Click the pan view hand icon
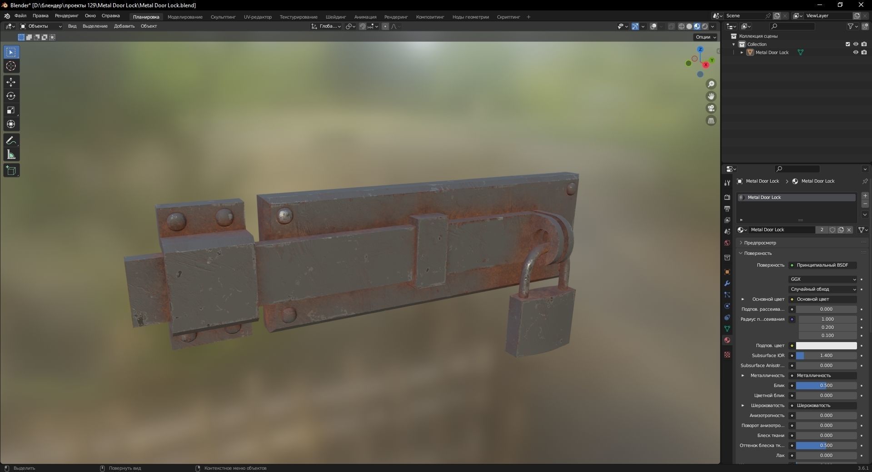 (711, 96)
